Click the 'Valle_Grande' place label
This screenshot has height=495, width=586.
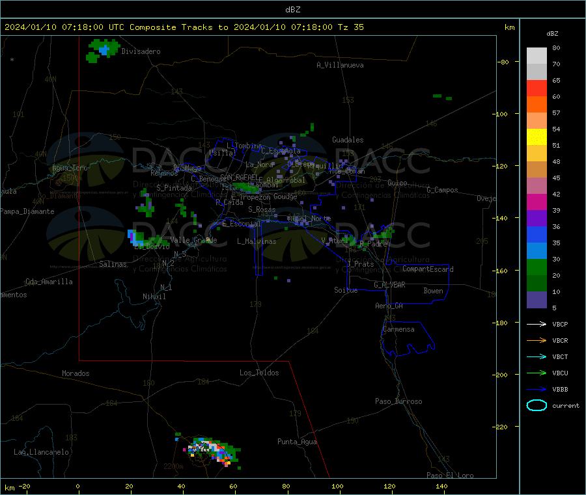tap(193, 239)
